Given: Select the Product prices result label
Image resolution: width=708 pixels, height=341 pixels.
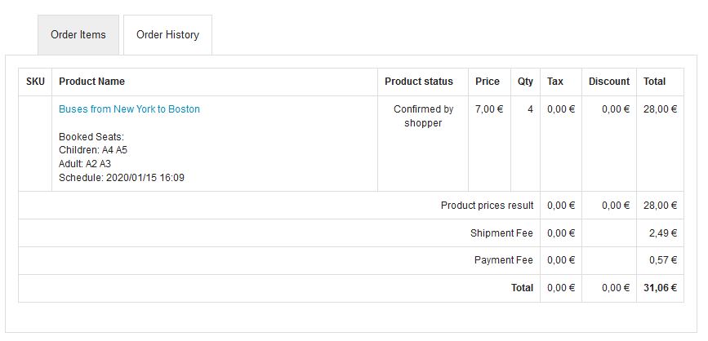Looking at the screenshot, I should 487,206.
